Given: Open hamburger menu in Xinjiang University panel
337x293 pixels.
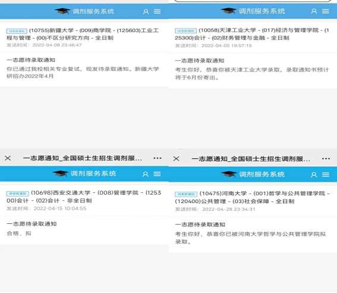Looking at the screenshot, I should pos(158,12).
